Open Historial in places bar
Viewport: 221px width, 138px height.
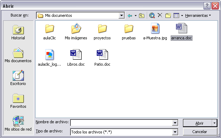[x=18, y=33]
